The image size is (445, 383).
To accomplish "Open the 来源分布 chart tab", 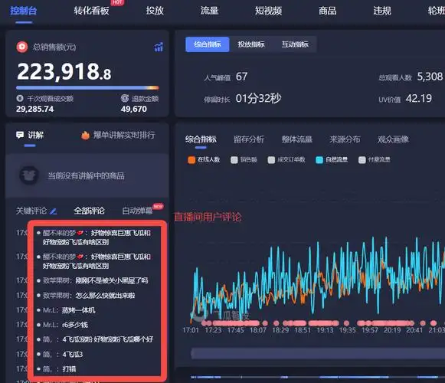I will 345,139.
